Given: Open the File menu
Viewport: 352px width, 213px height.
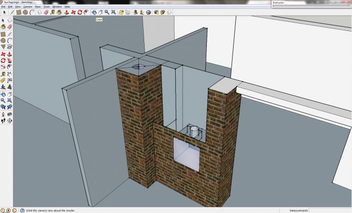Looking at the screenshot, I should 3,6.
